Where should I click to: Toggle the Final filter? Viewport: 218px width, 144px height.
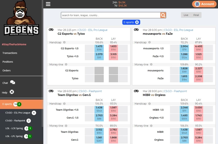click(196, 15)
